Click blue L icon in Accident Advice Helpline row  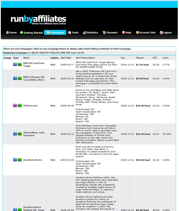(15, 210)
